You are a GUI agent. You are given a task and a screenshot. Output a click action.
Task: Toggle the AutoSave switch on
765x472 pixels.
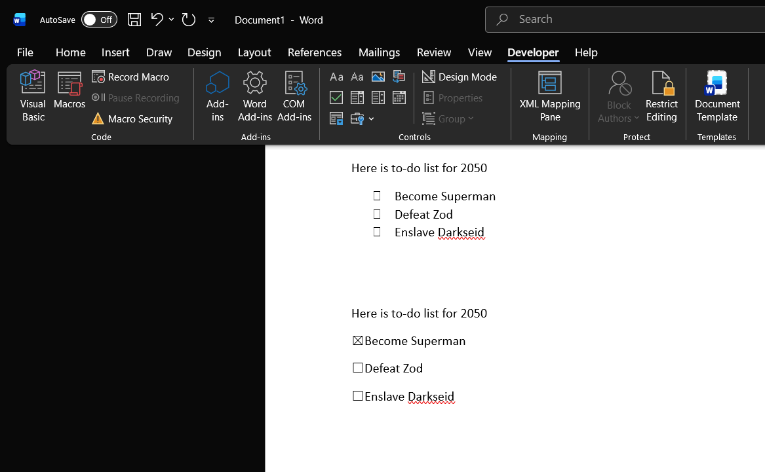[99, 20]
